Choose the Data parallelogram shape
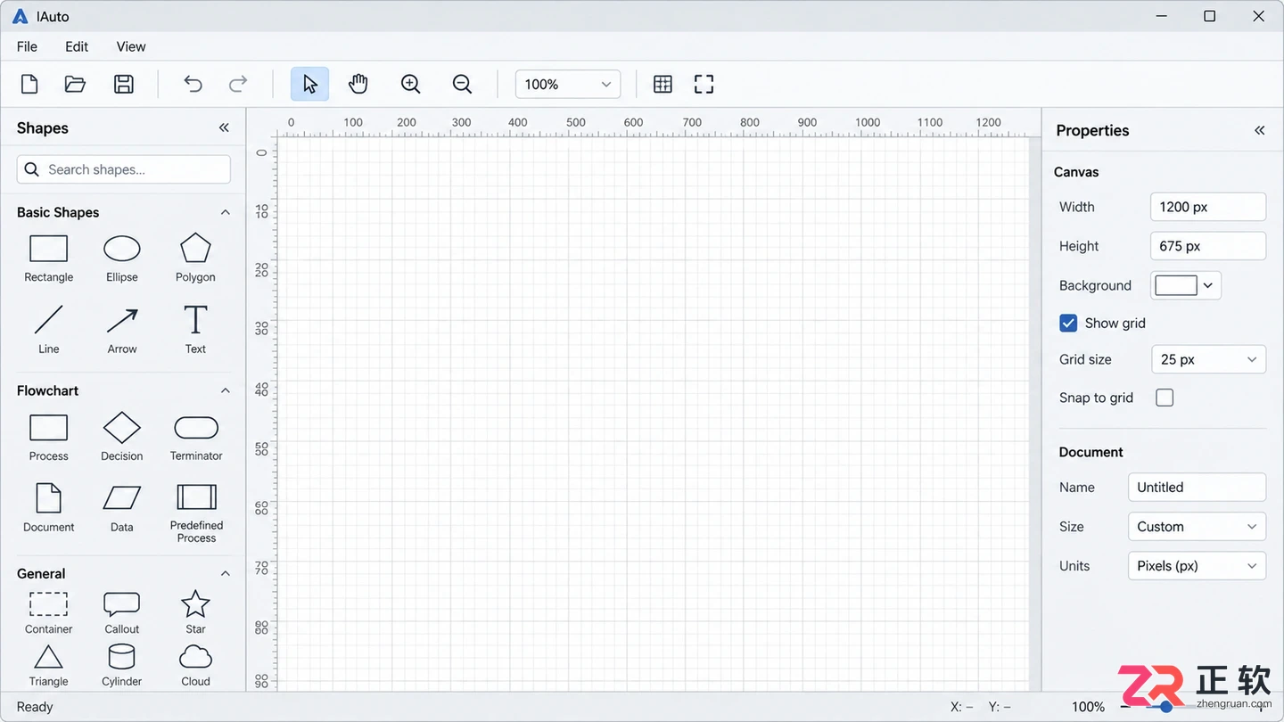The height and width of the screenshot is (722, 1284). click(x=122, y=508)
